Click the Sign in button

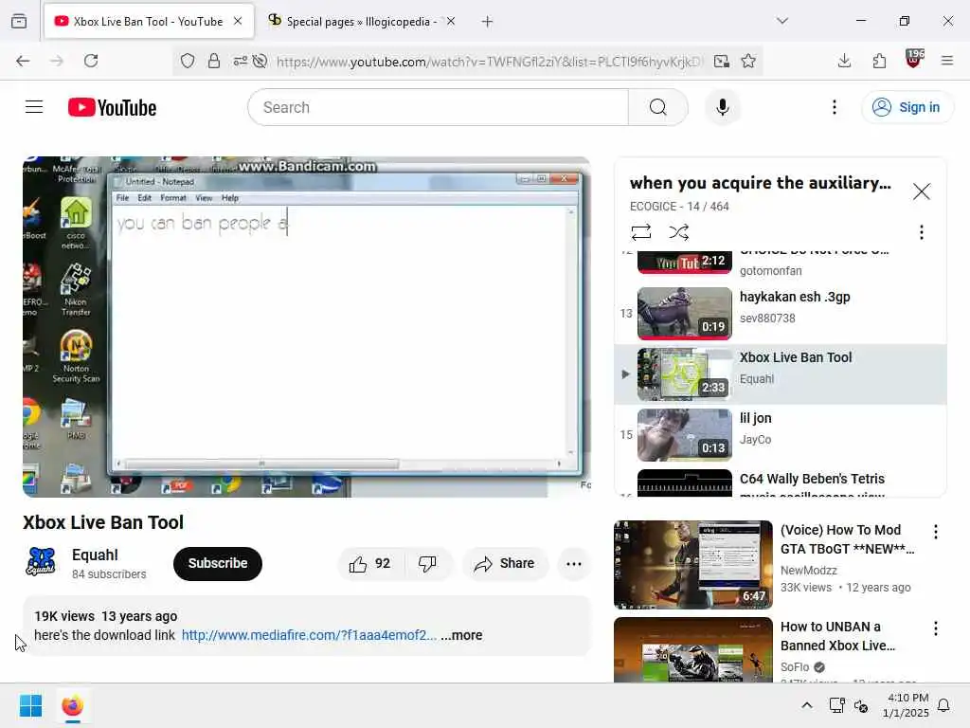[x=907, y=107]
